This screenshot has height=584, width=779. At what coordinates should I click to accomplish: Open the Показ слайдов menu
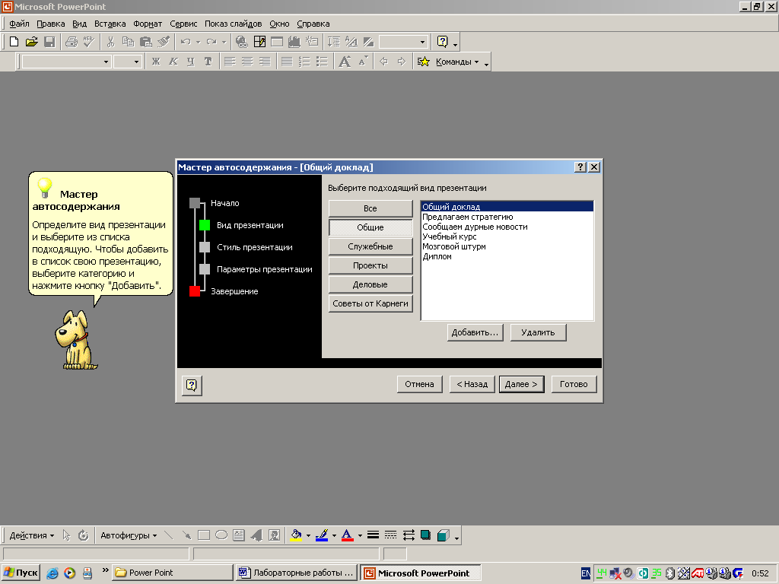(x=233, y=24)
